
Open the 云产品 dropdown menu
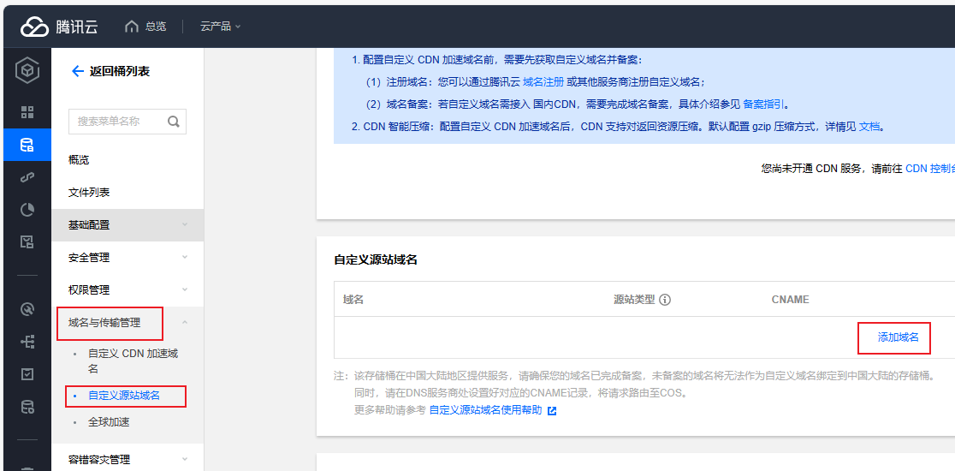(x=220, y=27)
